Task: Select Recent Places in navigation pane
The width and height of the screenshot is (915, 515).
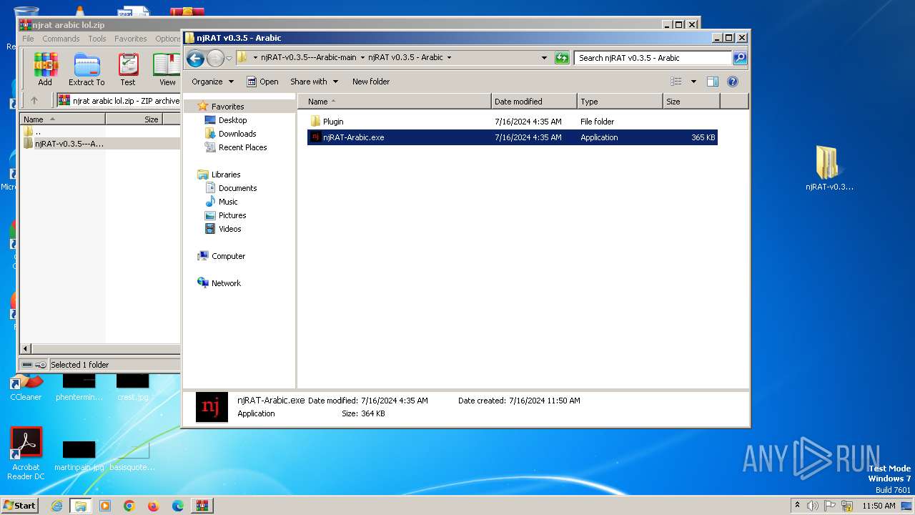Action: (242, 147)
